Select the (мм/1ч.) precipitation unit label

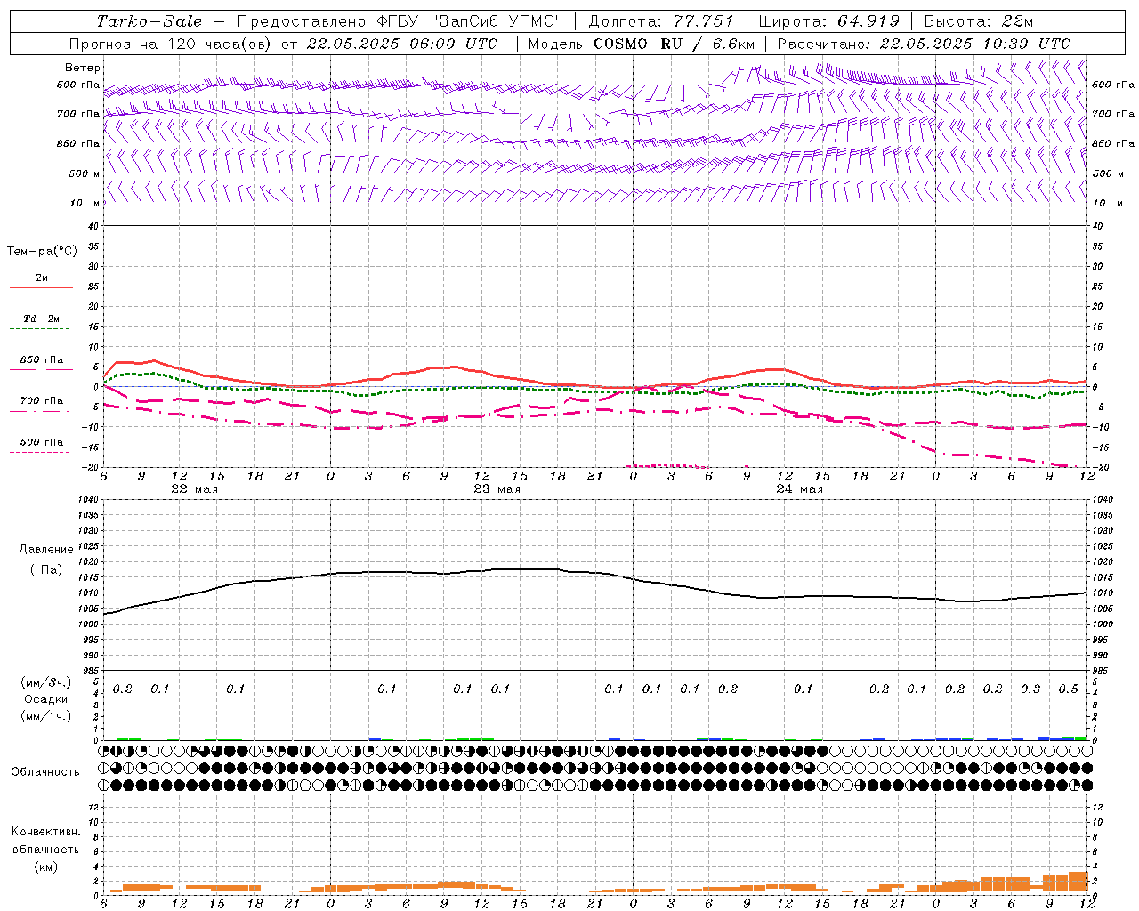click(45, 716)
